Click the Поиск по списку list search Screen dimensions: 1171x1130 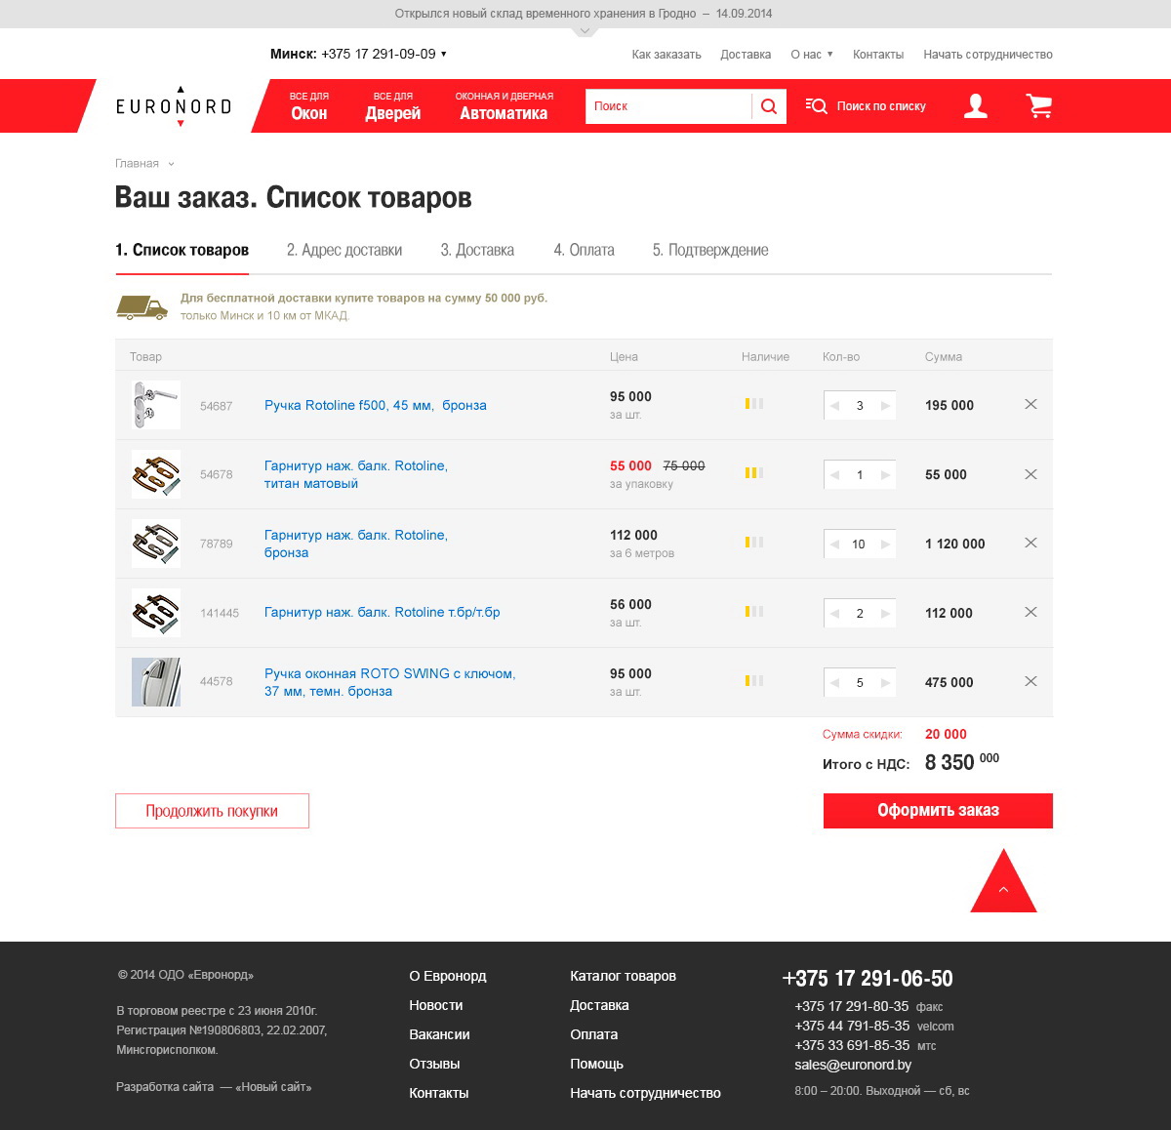click(x=866, y=106)
